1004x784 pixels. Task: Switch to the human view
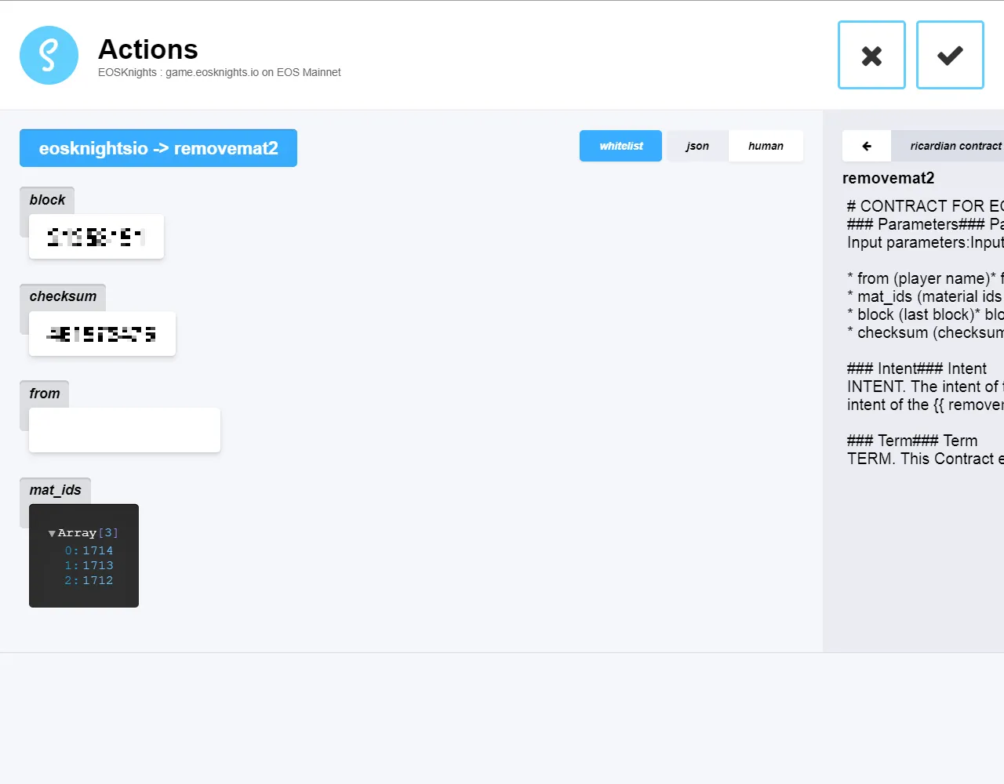click(766, 146)
